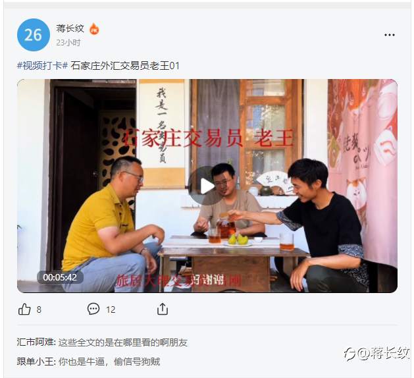Click comment text 你也是牛逼，偷信号狗贼
The height and width of the screenshot is (378, 414).
(x=109, y=362)
